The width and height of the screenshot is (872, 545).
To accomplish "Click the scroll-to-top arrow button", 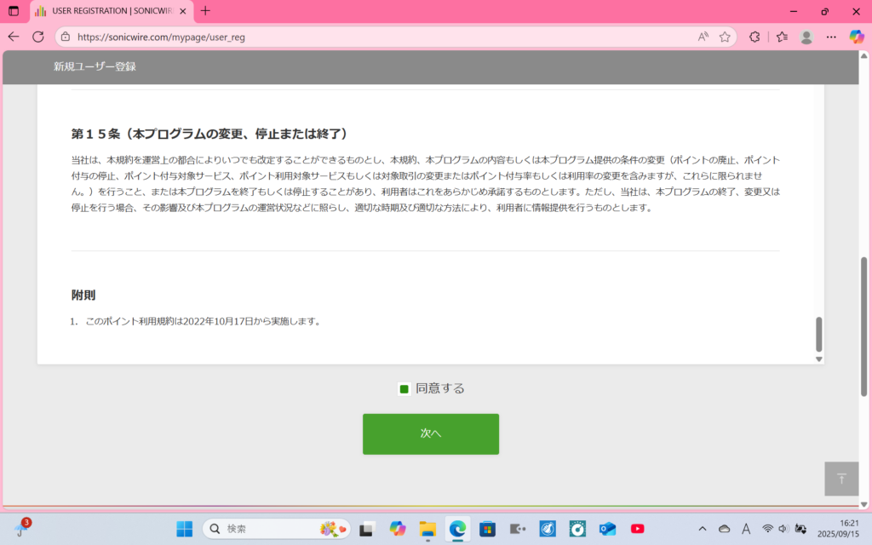I will coord(840,479).
